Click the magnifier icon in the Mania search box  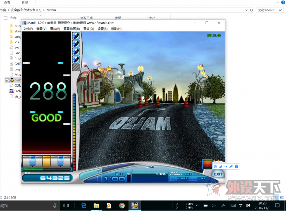(280, 10)
